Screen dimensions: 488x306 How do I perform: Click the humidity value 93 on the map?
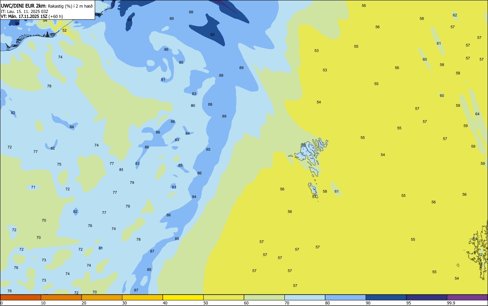212,35
